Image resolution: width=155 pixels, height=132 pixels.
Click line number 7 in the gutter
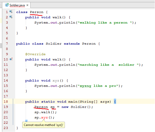(x=7, y=44)
